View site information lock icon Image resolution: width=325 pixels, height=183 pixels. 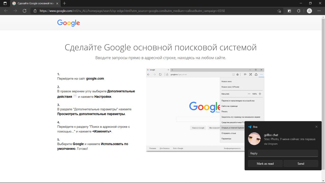click(35, 11)
